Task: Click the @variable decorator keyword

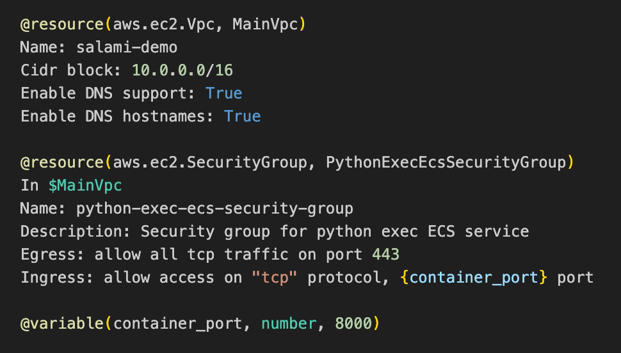Action: 62,324
